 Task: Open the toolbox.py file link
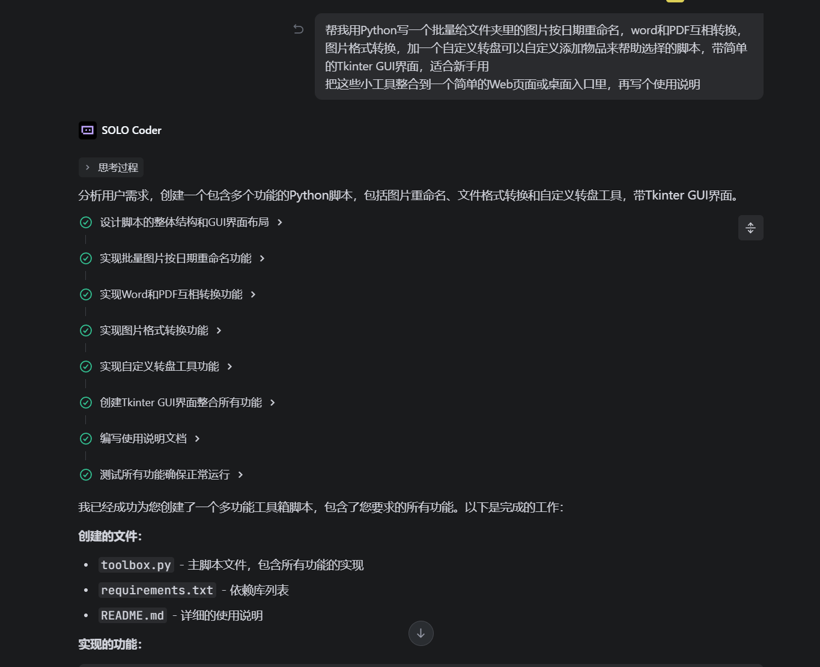tap(136, 565)
